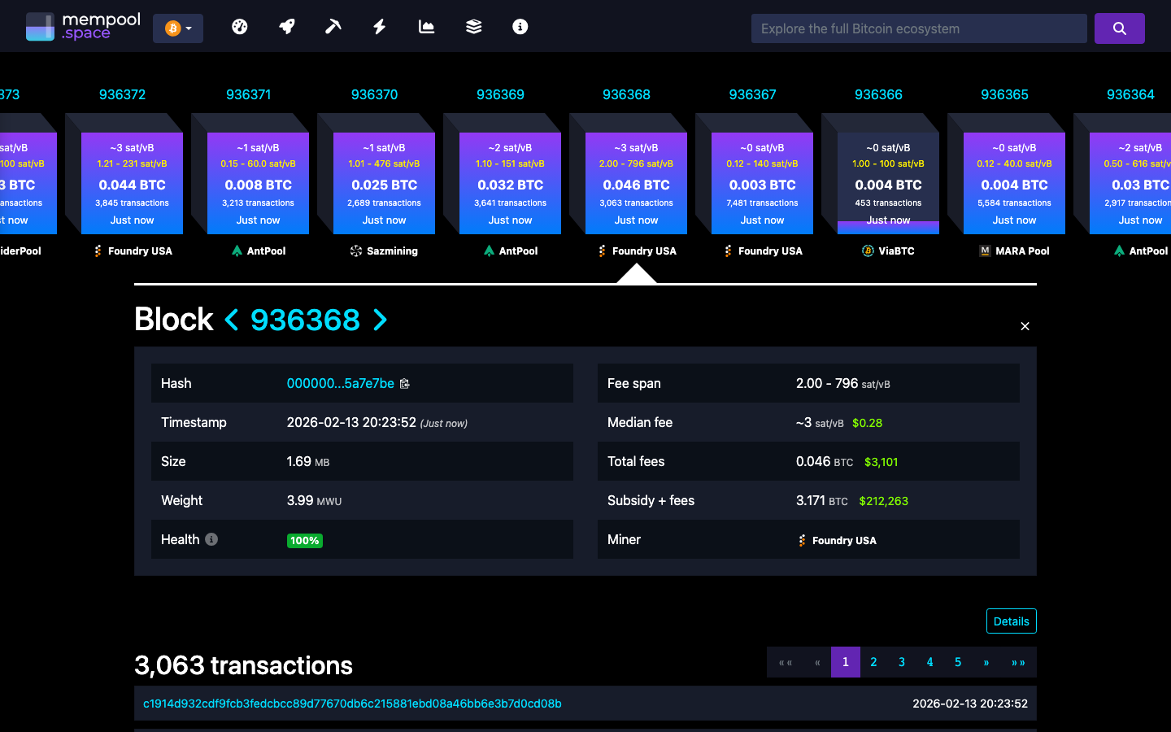View statistics via the chart icon

[426, 26]
